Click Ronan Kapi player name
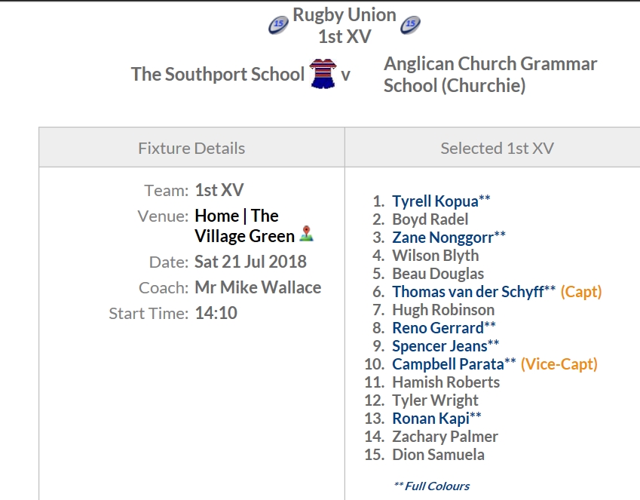The height and width of the screenshot is (500, 640). pyautogui.click(x=430, y=419)
